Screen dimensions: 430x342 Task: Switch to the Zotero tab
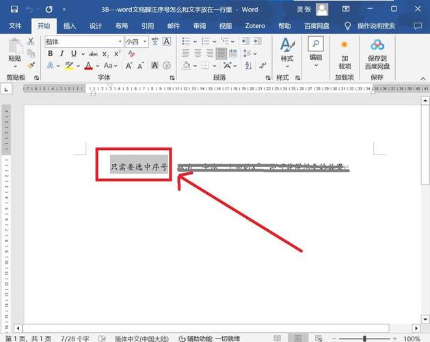[x=255, y=26]
